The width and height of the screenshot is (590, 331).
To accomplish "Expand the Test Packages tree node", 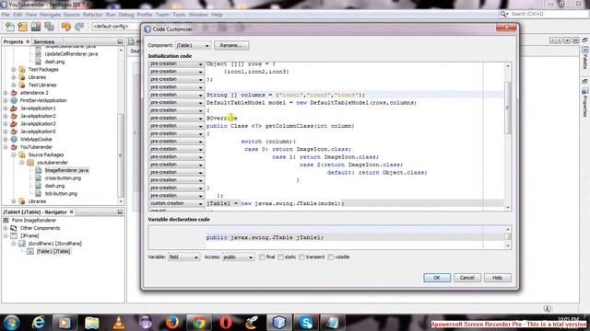I will point(14,70).
